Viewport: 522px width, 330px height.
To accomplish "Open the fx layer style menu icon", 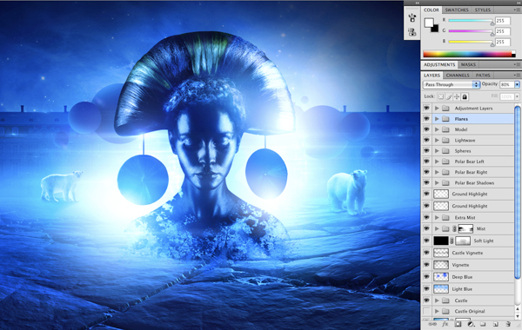I will [x=445, y=324].
